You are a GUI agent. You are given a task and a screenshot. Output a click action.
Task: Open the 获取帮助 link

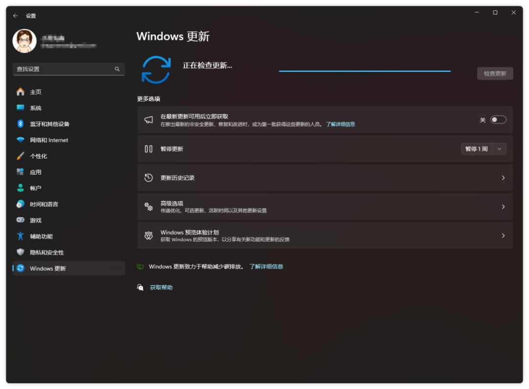point(161,288)
